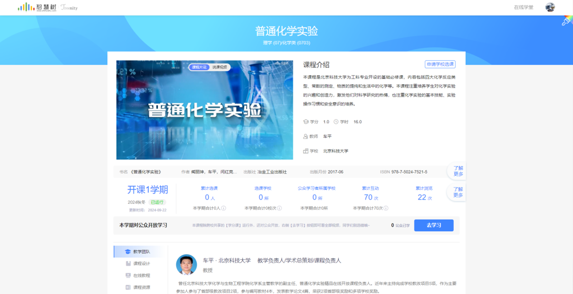The image size is (573, 294).
Task: Open 在线学堂 in top navigation
Action: (x=523, y=8)
